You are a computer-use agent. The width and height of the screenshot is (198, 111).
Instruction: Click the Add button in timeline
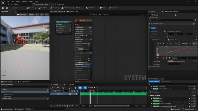tap(54, 91)
